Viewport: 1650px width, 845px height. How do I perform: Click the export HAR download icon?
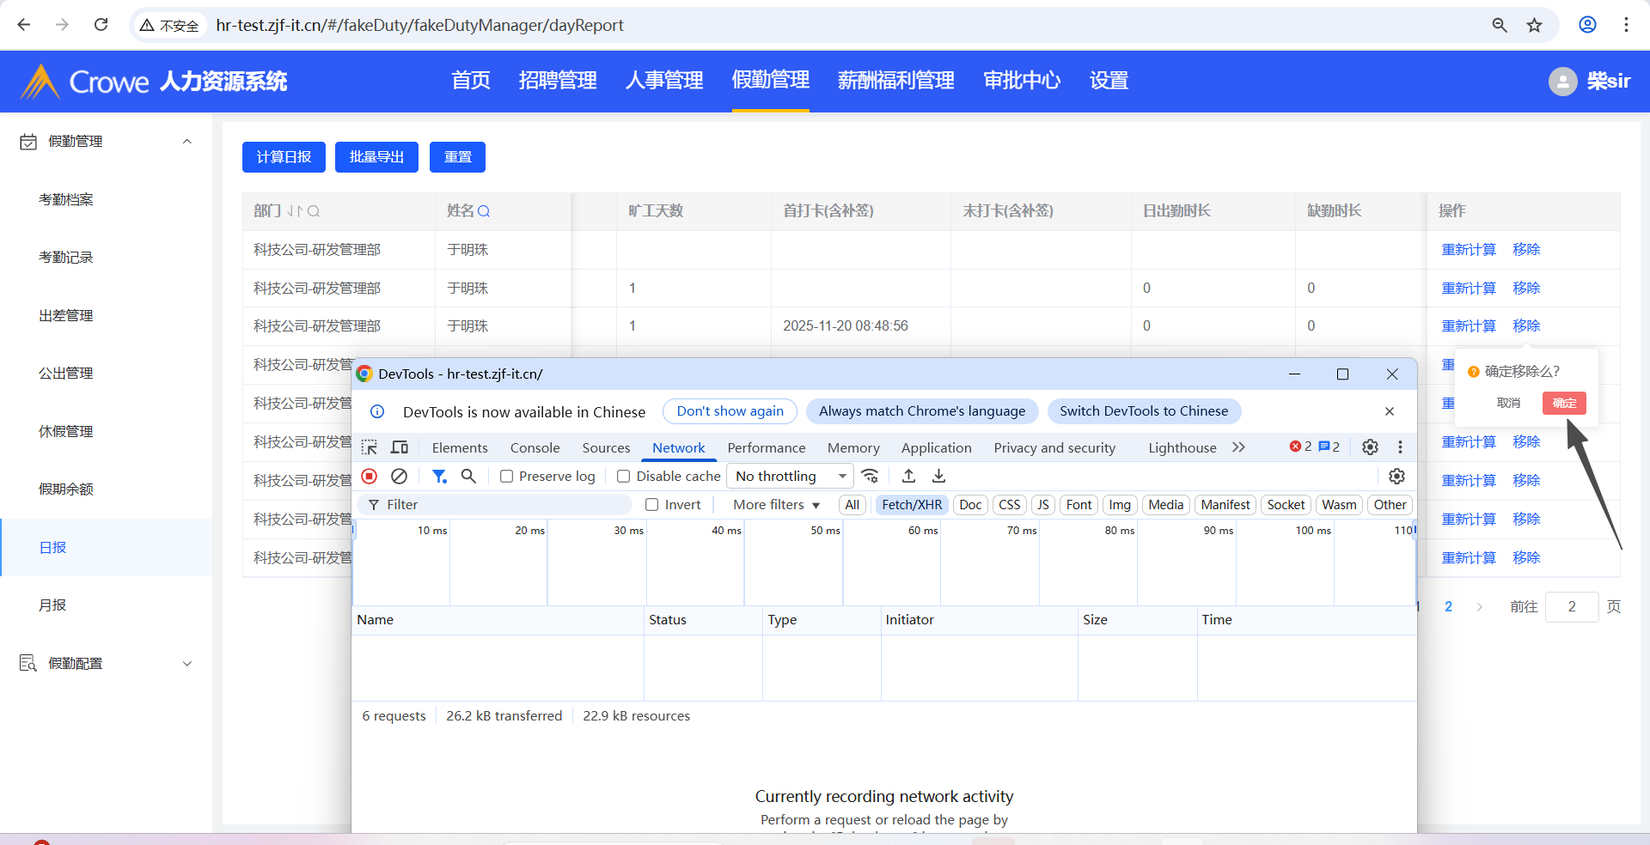[x=938, y=476]
